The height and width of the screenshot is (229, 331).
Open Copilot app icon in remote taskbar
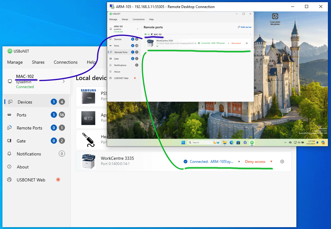coord(245,142)
